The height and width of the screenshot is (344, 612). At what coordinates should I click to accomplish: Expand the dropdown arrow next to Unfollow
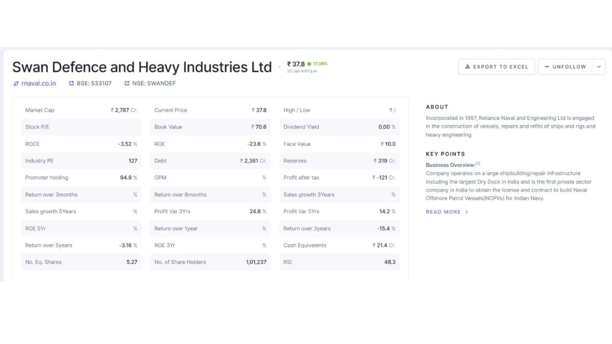[599, 67]
